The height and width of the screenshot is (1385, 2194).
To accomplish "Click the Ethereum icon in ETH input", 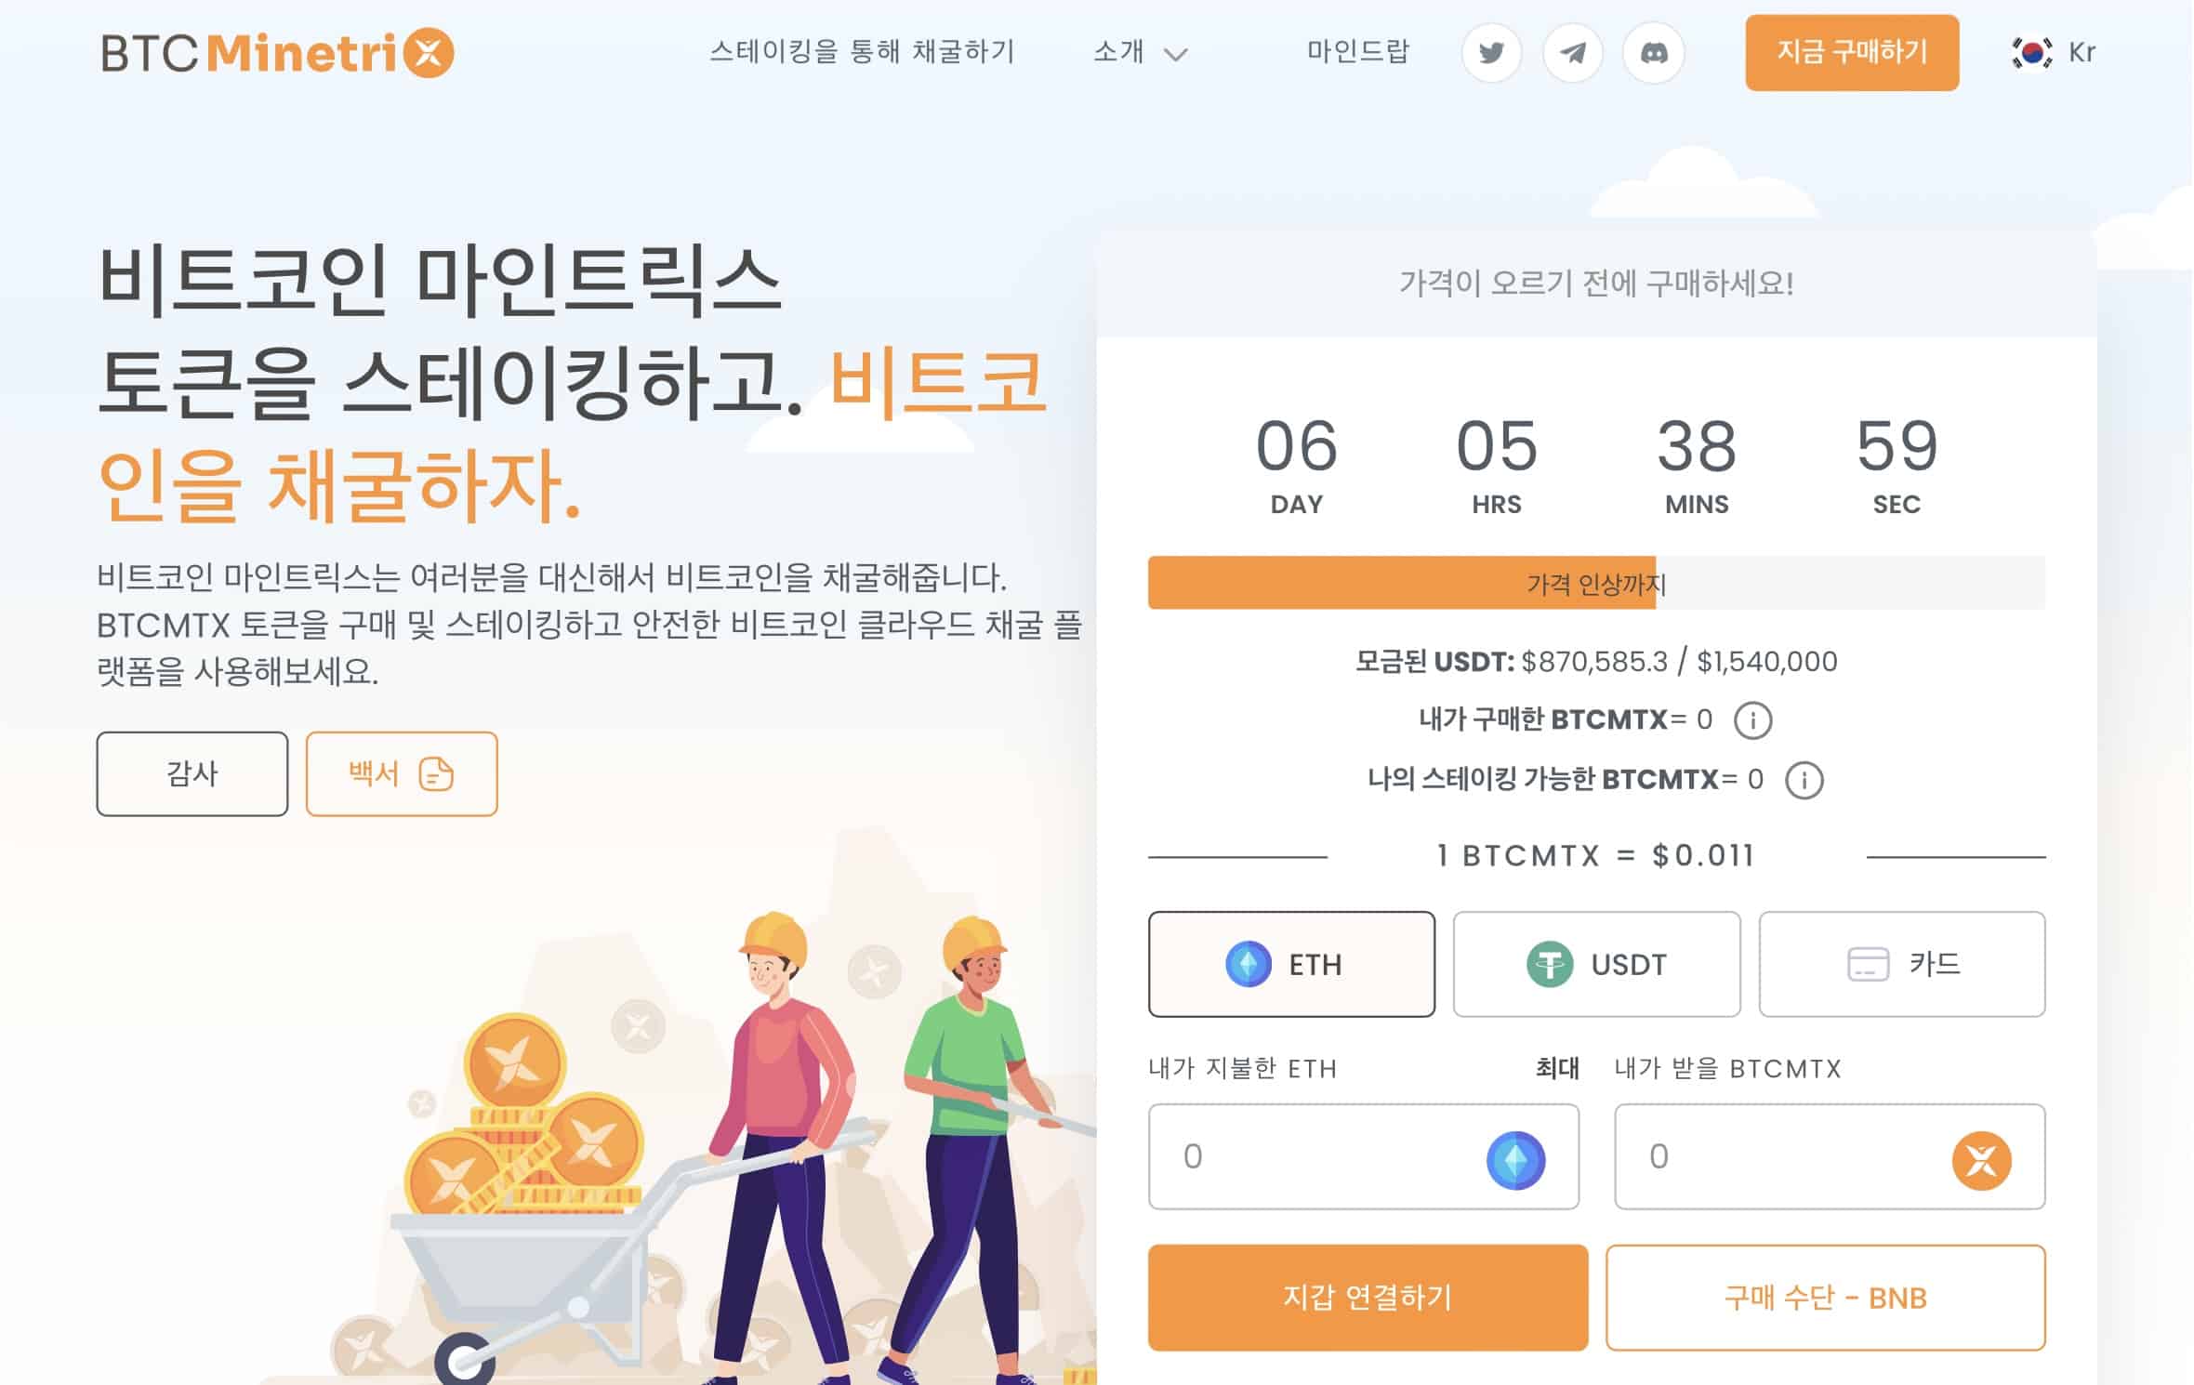I will pyautogui.click(x=1515, y=1159).
